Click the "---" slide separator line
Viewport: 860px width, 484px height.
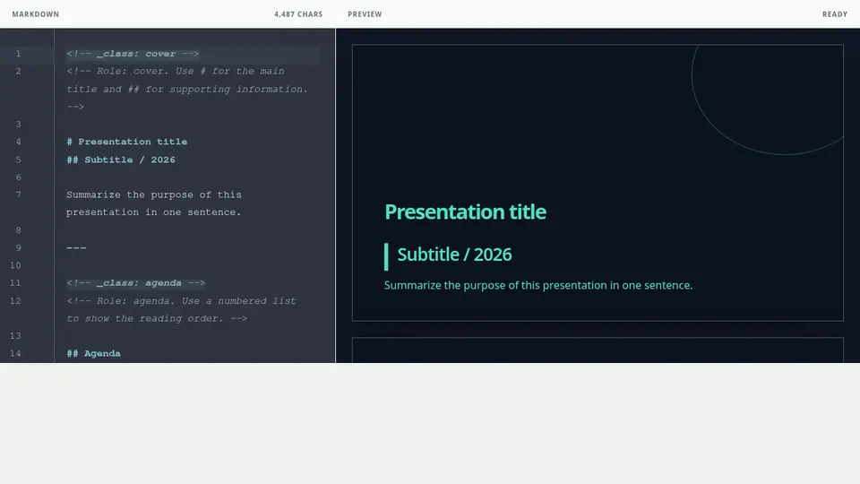pyautogui.click(x=76, y=248)
